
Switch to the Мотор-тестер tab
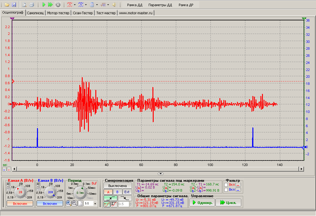tap(58, 13)
